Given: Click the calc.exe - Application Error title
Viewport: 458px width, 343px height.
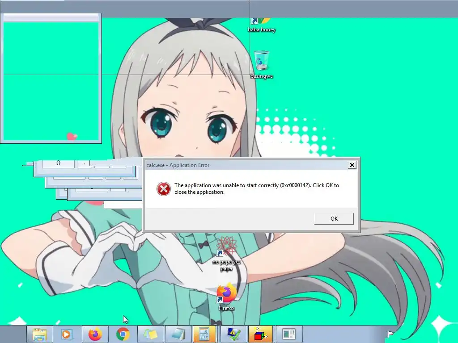Looking at the screenshot, I should (178, 165).
